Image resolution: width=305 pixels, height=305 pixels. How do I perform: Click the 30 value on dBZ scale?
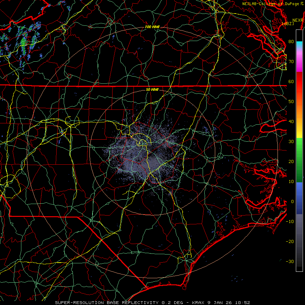click(291, 142)
